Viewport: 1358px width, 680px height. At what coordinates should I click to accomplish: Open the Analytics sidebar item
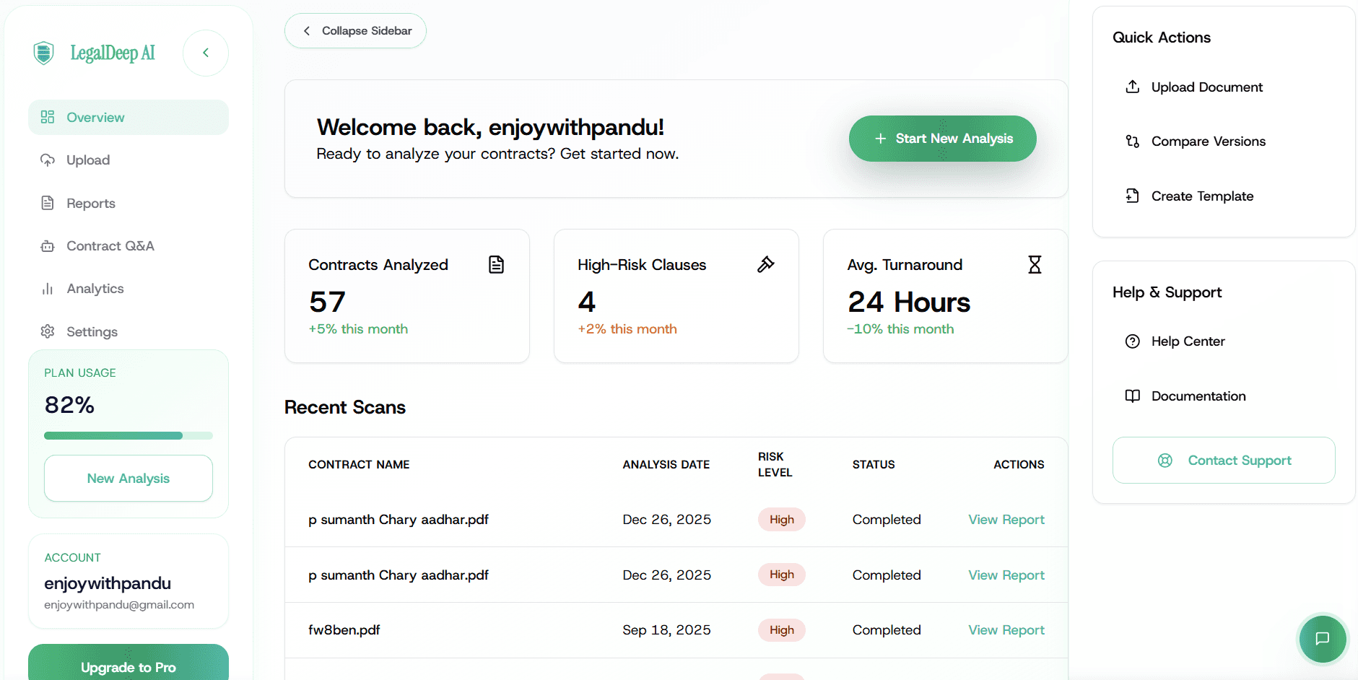95,289
